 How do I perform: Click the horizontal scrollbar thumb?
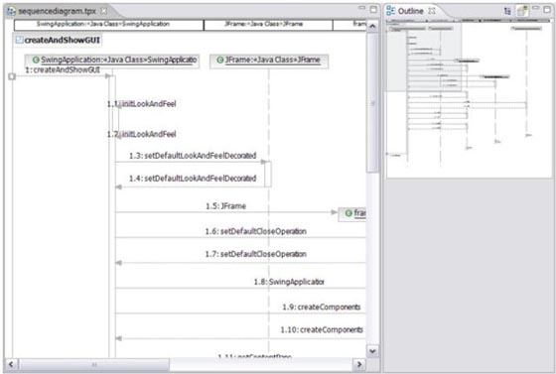click(94, 364)
